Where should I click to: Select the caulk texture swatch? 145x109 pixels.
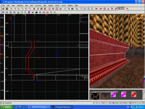(x=123, y=95)
